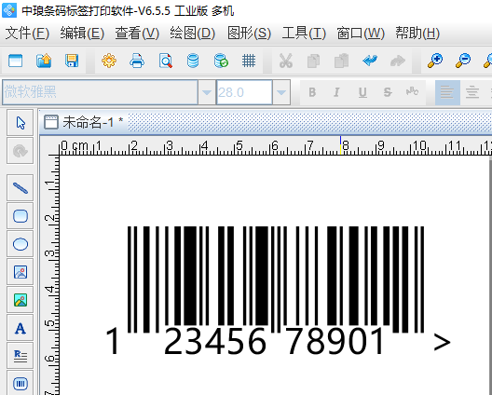Toggle underline formatting
The width and height of the screenshot is (492, 395).
click(362, 92)
